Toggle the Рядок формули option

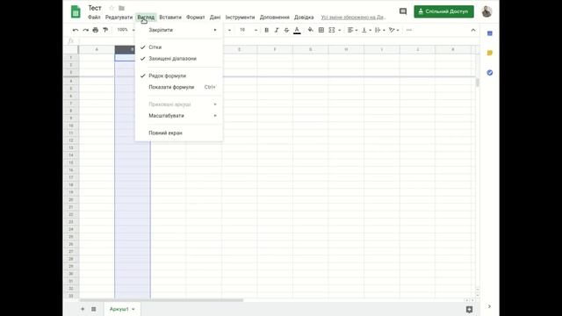coord(179,75)
